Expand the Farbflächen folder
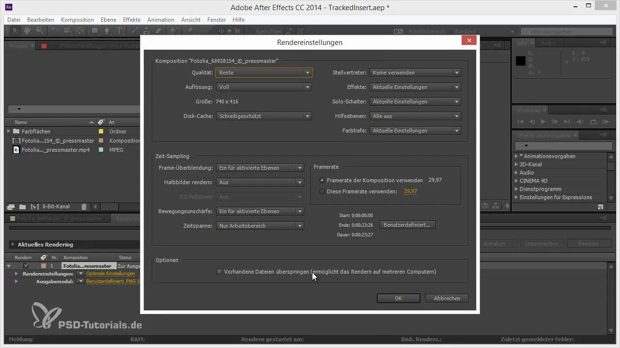The width and height of the screenshot is (620, 348). pyautogui.click(x=9, y=131)
